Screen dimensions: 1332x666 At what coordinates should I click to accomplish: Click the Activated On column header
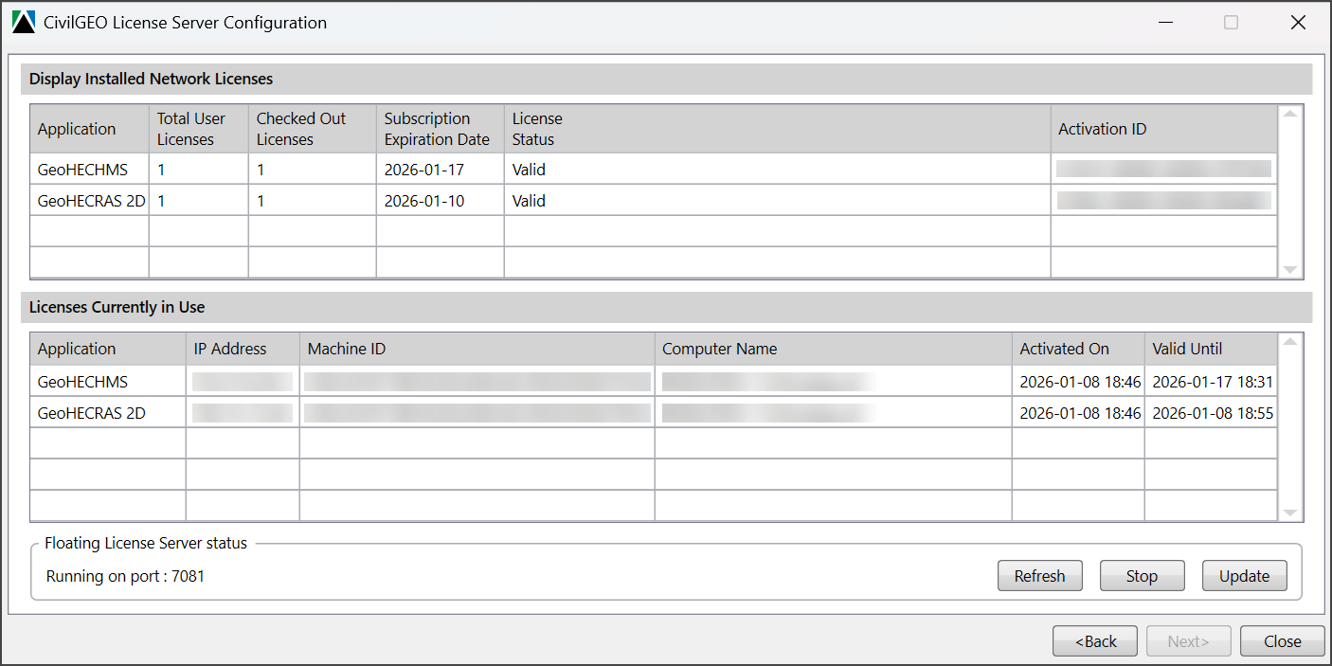click(1078, 349)
